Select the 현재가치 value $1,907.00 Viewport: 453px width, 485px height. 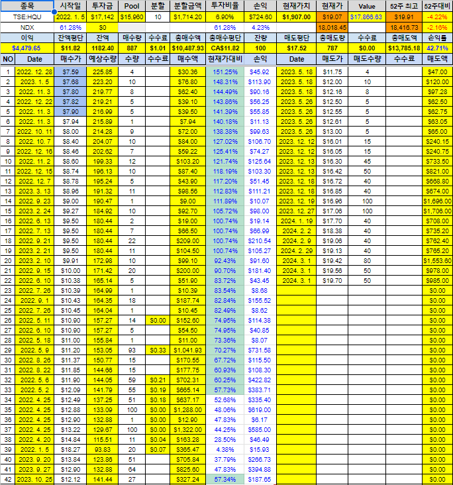(297, 17)
